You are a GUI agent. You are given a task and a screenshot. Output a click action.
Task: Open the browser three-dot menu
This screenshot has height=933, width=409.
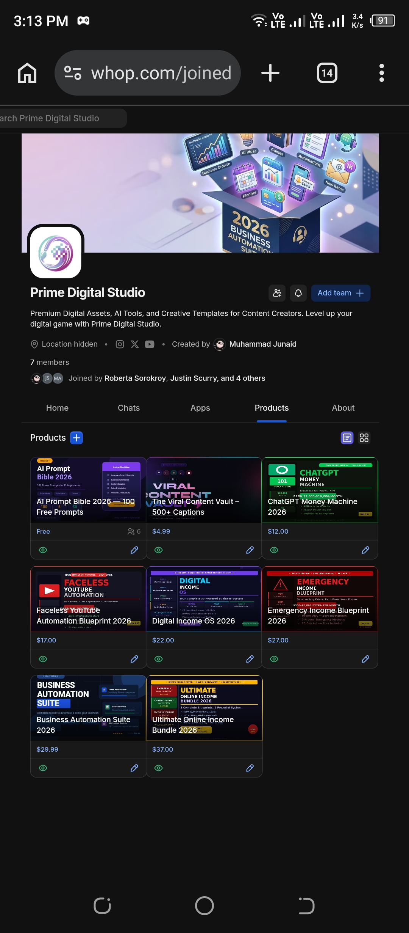pyautogui.click(x=382, y=73)
